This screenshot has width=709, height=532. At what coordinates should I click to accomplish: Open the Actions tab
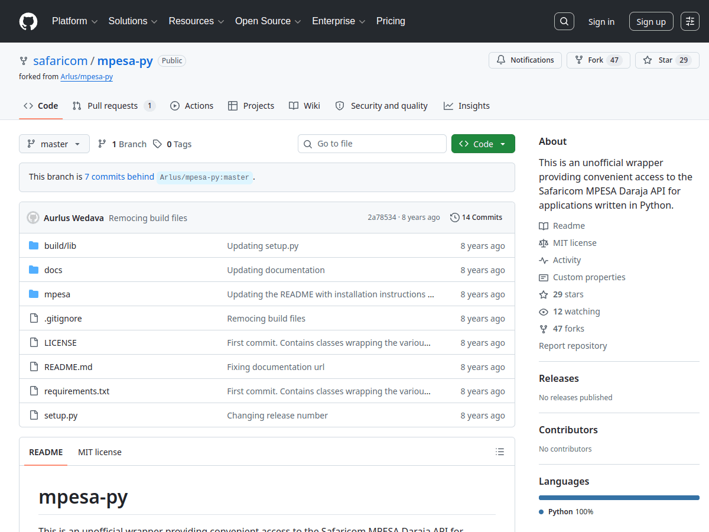[191, 106]
